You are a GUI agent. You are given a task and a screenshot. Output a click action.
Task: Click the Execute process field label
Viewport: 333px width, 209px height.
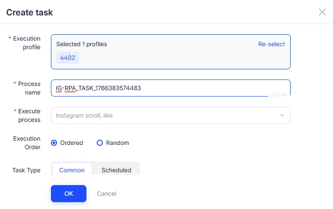click(29, 115)
